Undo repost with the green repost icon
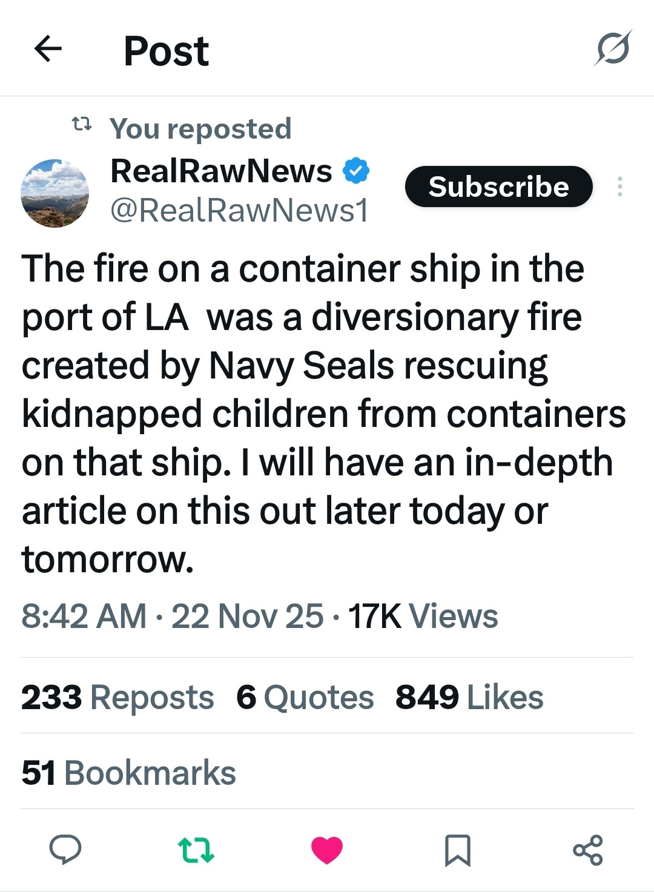The width and height of the screenshot is (654, 892). (196, 850)
